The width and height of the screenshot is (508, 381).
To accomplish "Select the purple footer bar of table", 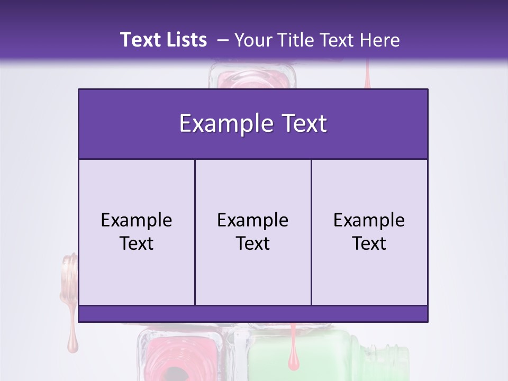I will click(253, 314).
